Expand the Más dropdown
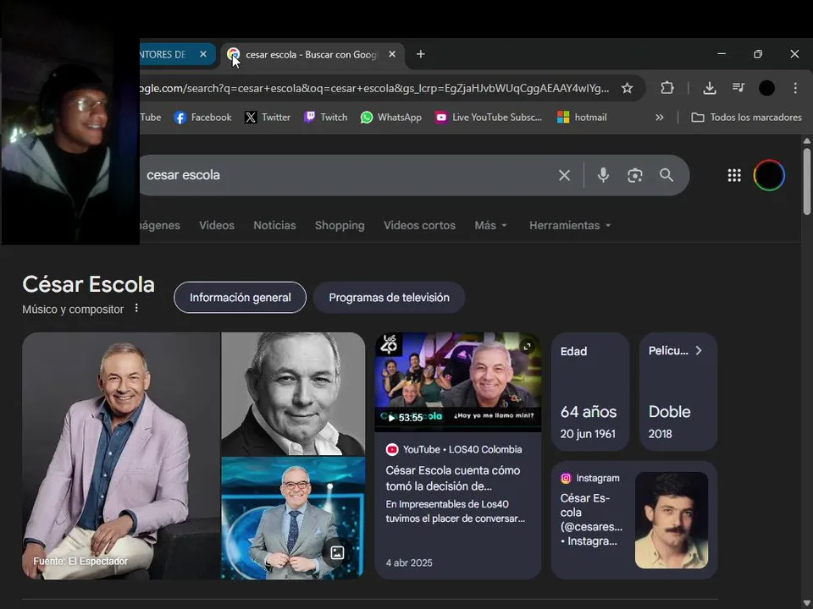The image size is (813, 609). [490, 225]
